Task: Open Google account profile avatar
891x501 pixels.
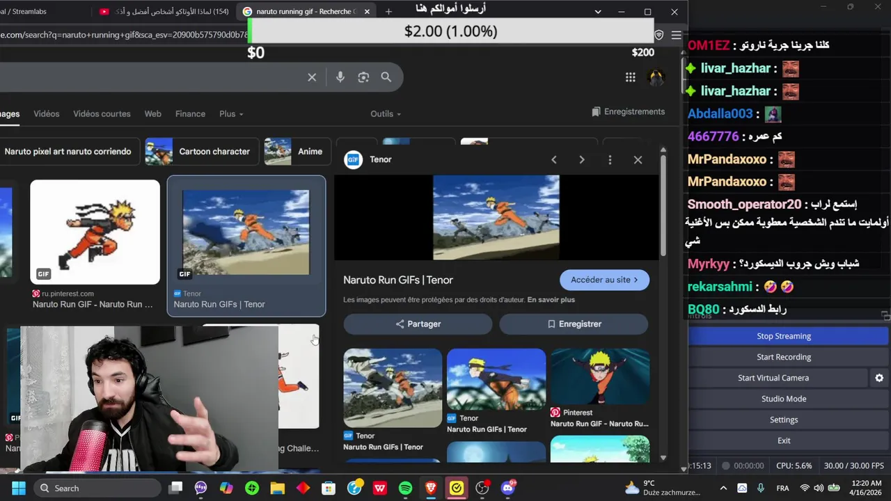Action: point(656,77)
